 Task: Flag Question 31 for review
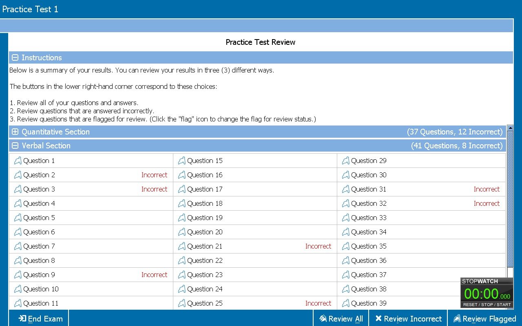[345, 189]
